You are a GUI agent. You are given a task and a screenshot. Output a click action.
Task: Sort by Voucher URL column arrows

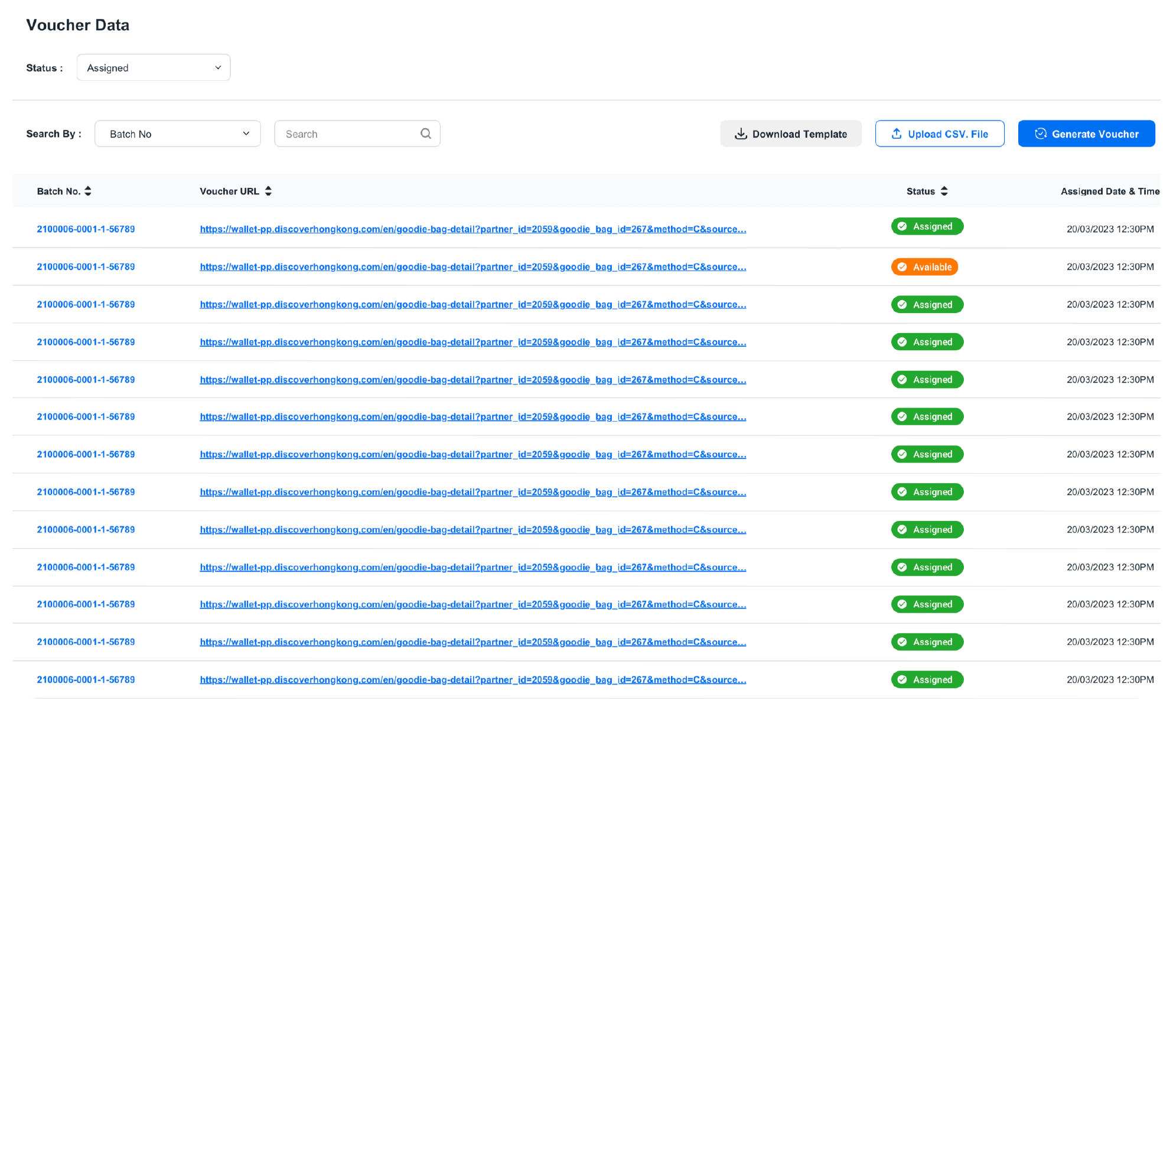(x=268, y=191)
